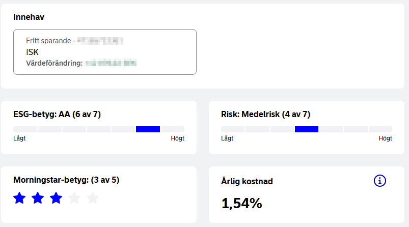Screen dimensions: 409x227
Task: Click the second Morningstar star
Action: click(38, 198)
